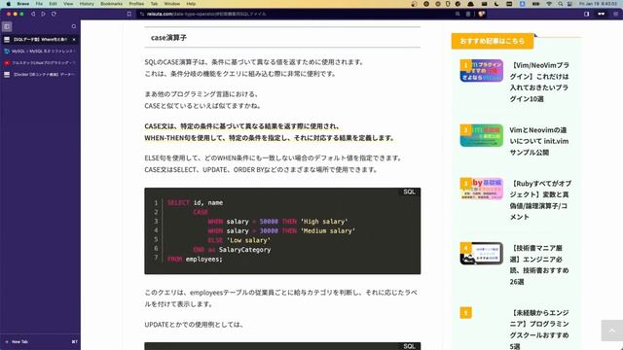Viewport: 623px width, 350px height.
Task: Click SalaryCategory alias in the code
Action: tap(244, 250)
